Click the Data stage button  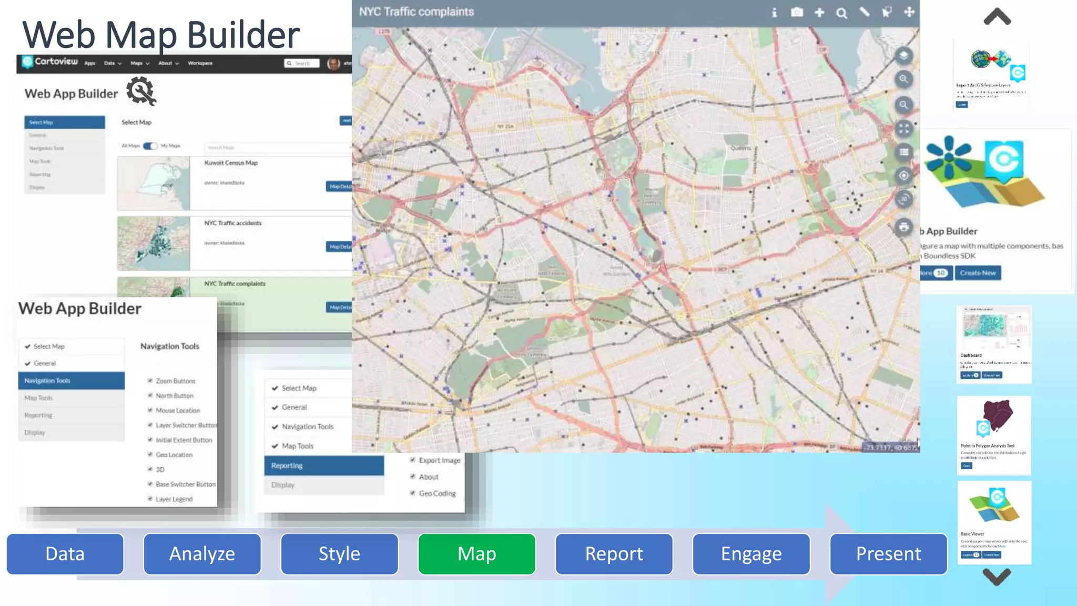click(65, 554)
